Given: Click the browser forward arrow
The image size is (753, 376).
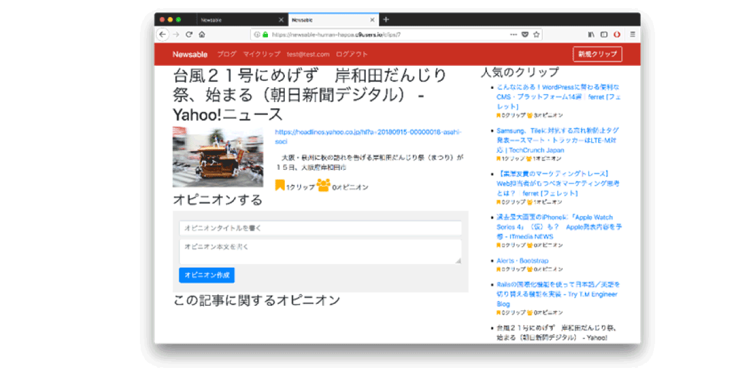Looking at the screenshot, I should [x=176, y=34].
